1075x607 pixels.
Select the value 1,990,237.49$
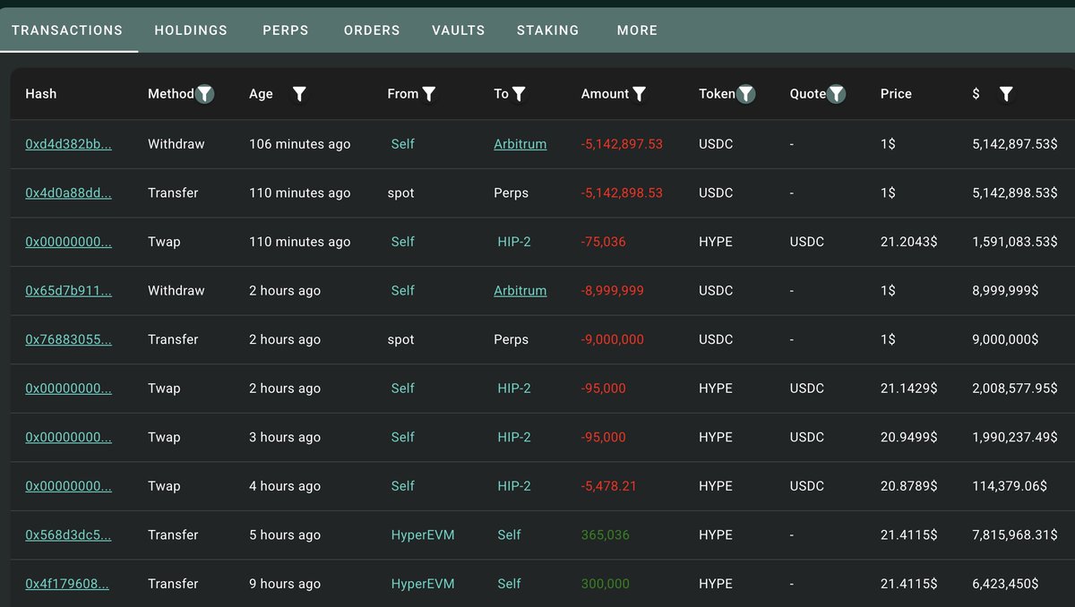point(1015,437)
